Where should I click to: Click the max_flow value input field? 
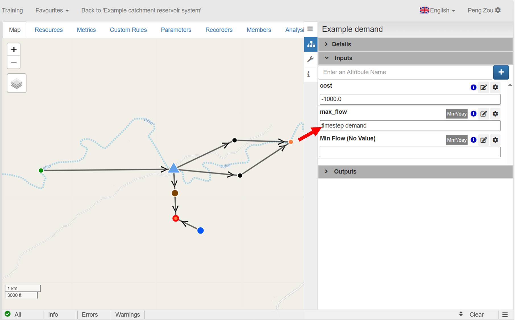coord(410,126)
